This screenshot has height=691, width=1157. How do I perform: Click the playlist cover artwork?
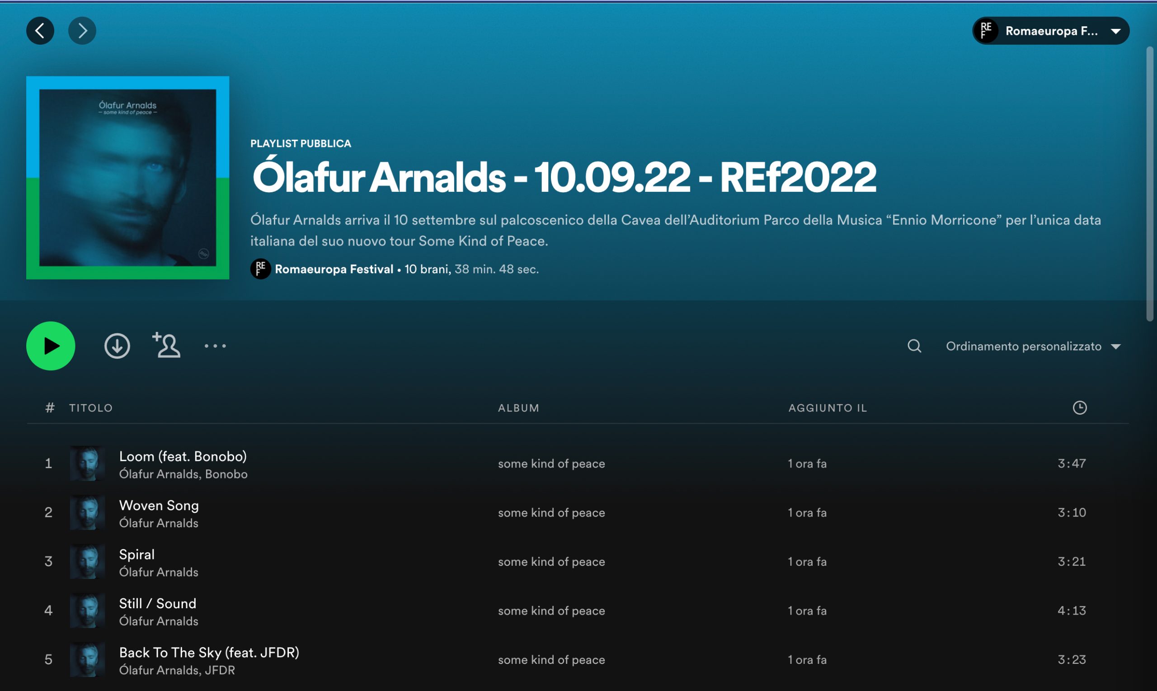(127, 178)
